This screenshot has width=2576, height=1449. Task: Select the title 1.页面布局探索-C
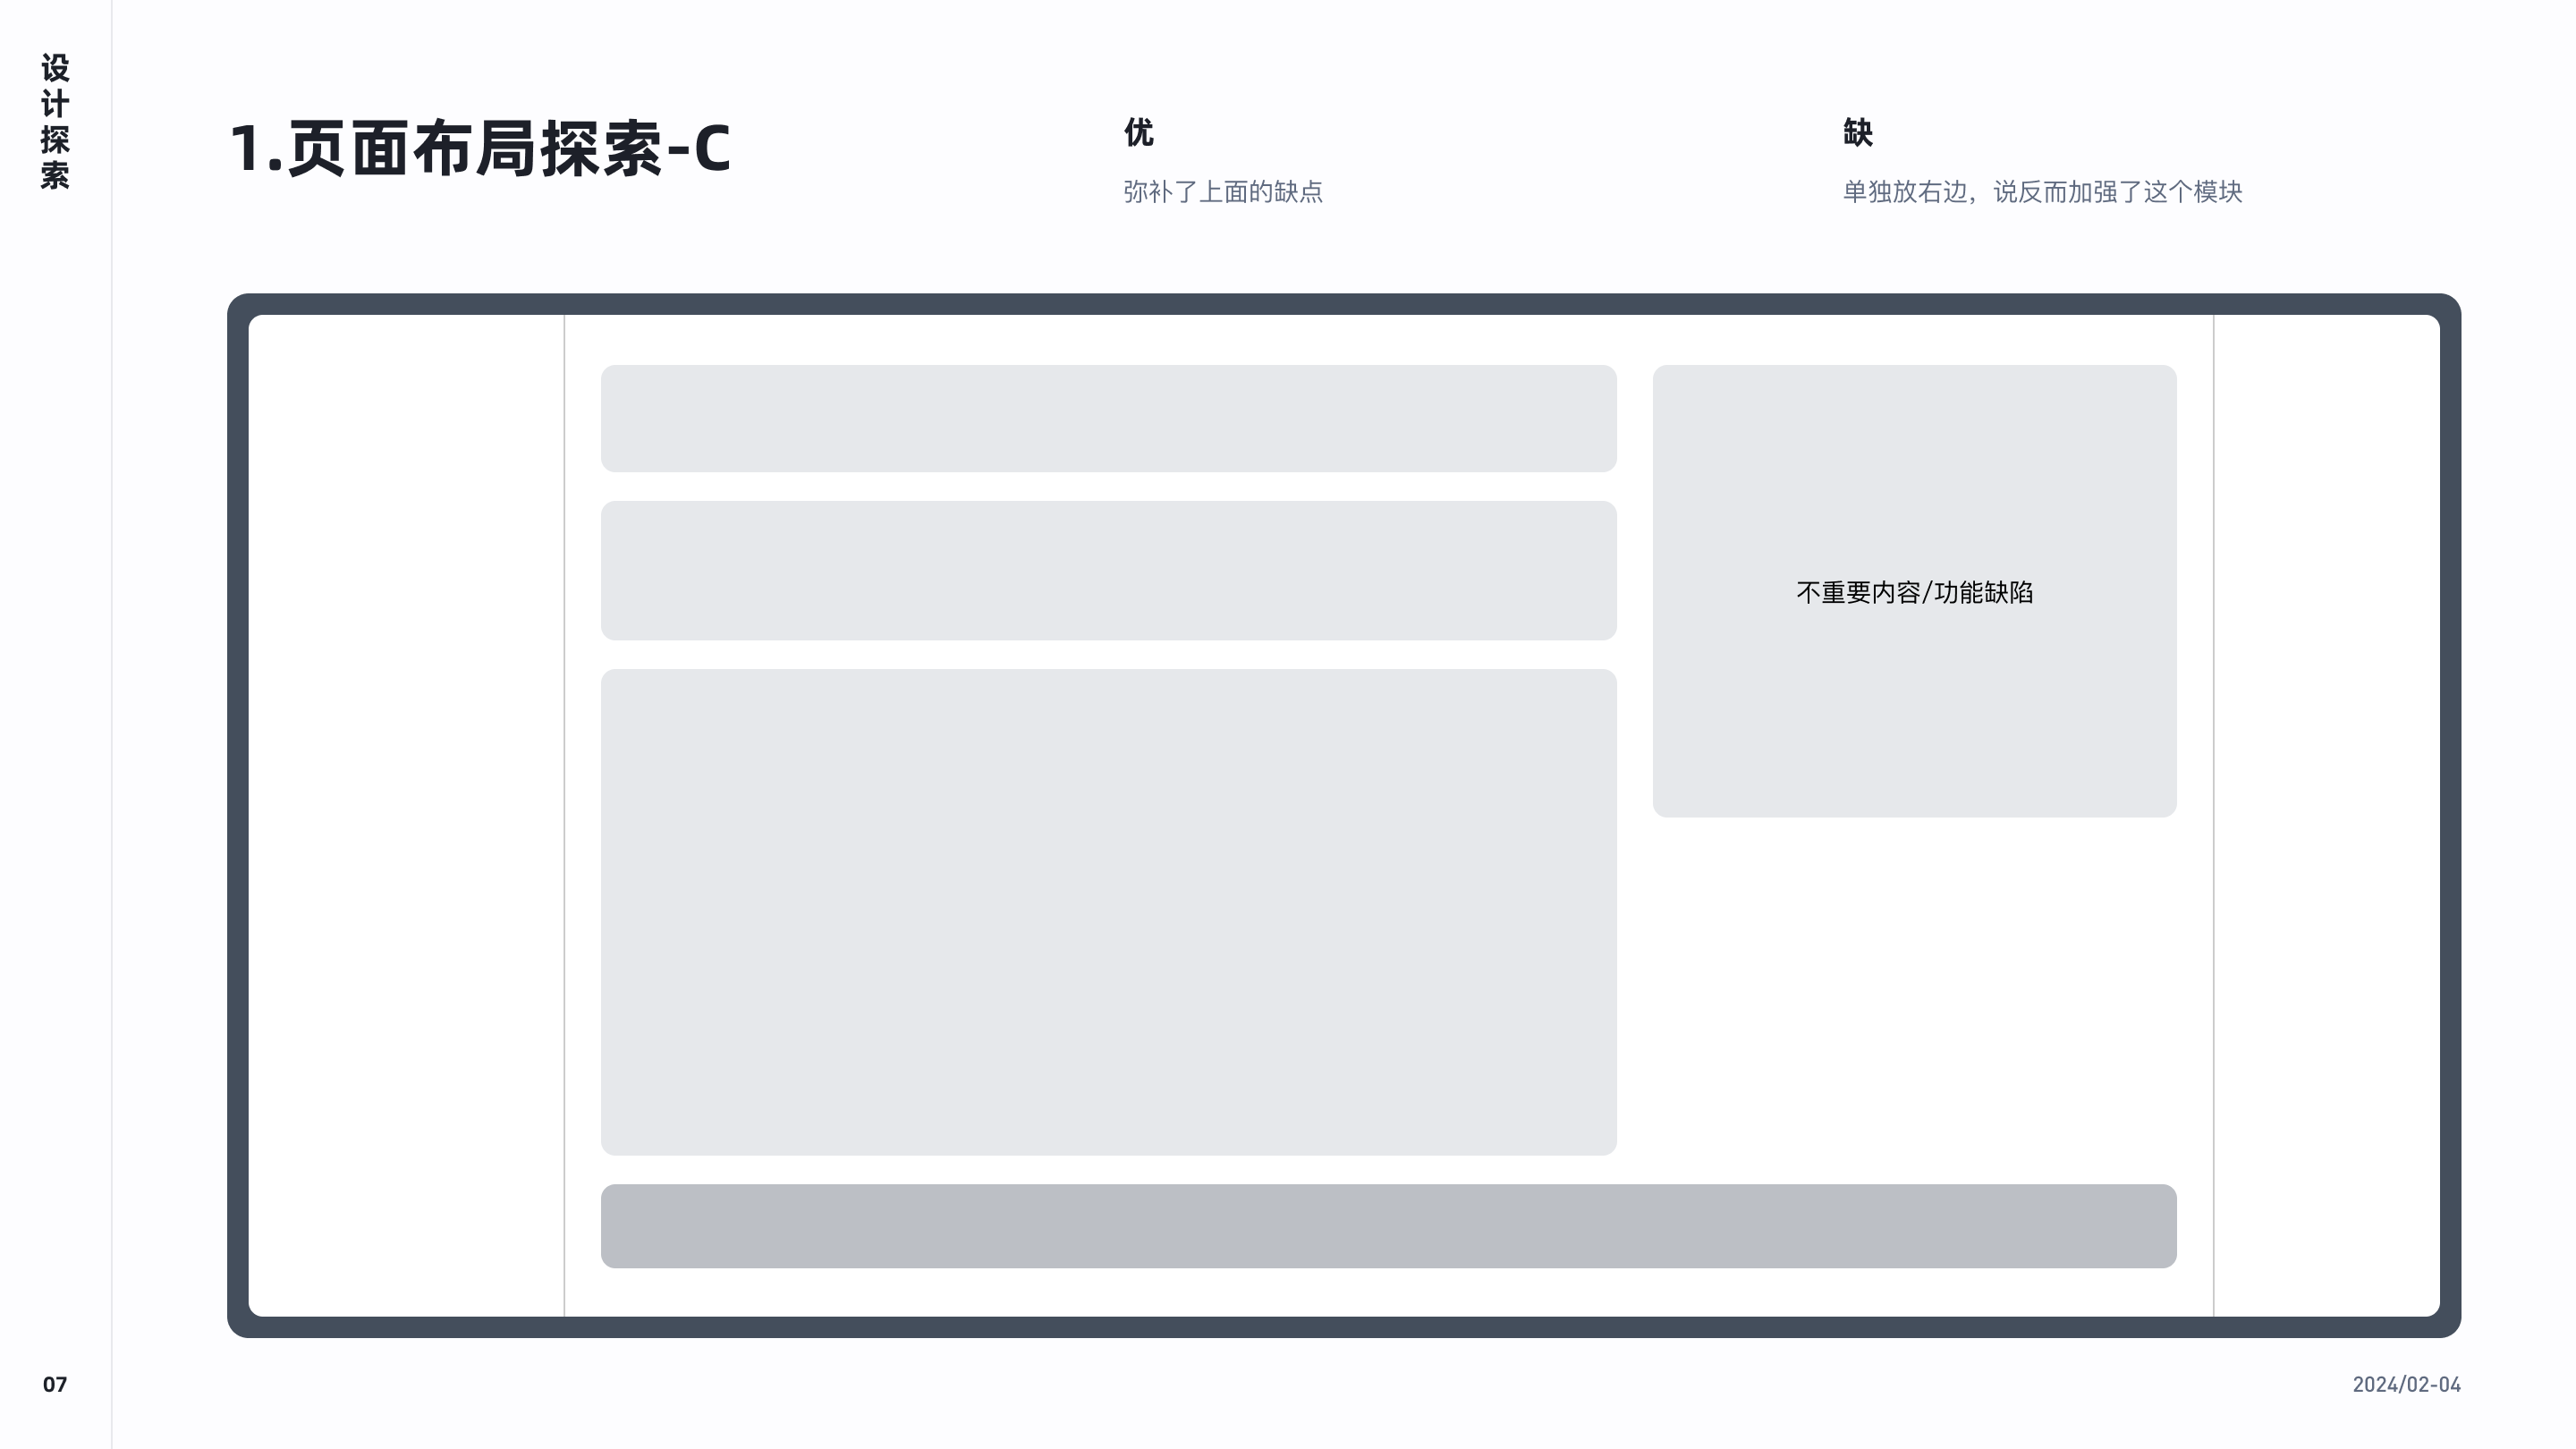[x=480, y=148]
